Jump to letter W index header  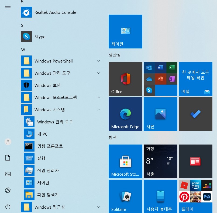click(x=23, y=50)
